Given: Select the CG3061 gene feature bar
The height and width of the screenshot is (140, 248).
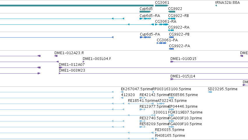Looking at the screenshot, I should pos(162,6).
